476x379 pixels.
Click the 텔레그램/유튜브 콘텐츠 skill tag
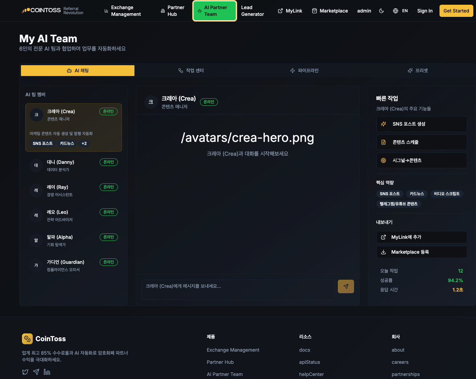[x=399, y=204]
